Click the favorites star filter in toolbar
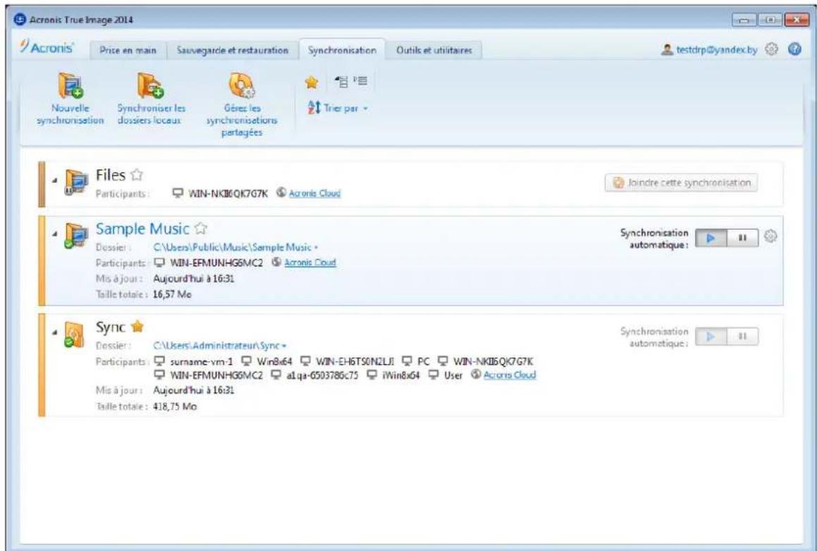Image resolution: width=817 pixels, height=551 pixels. [312, 82]
